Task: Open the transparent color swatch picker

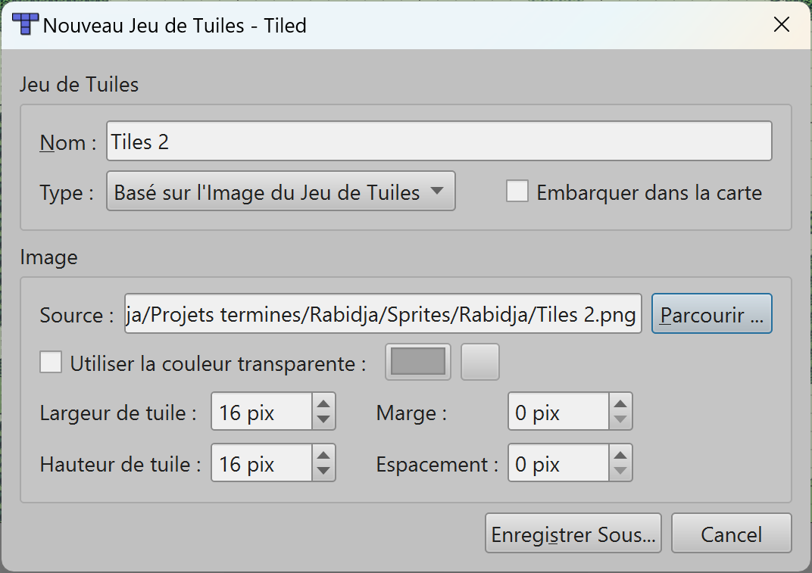Action: coord(417,362)
